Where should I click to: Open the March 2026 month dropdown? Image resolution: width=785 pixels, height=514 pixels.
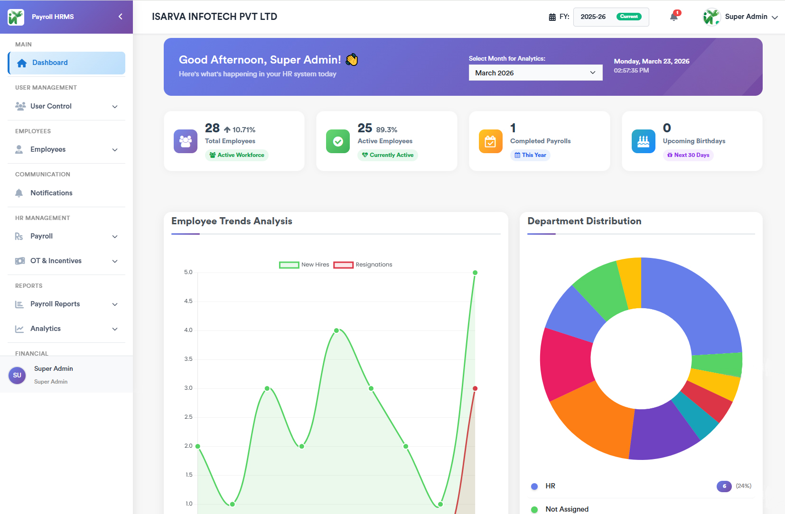pyautogui.click(x=535, y=73)
